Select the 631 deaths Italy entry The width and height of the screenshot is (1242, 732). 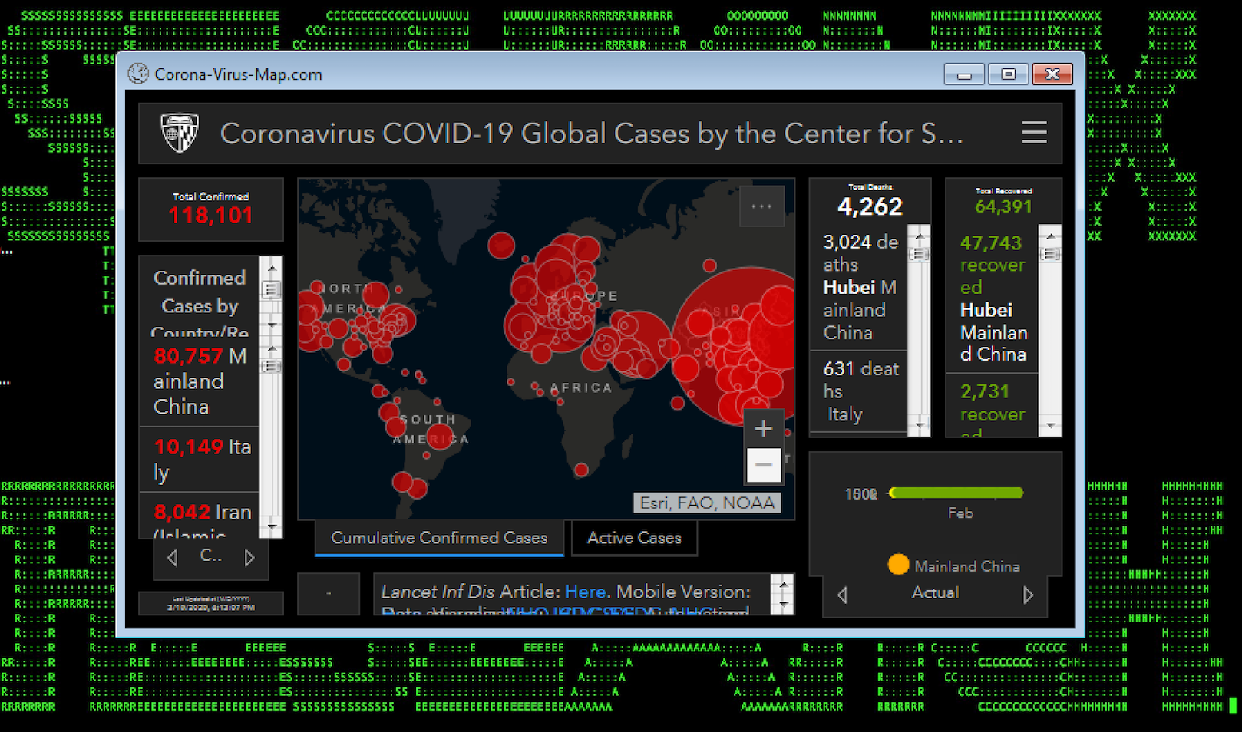(x=860, y=391)
